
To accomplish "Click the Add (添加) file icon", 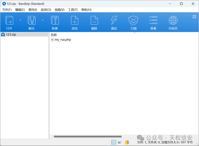I will tap(74, 20).
